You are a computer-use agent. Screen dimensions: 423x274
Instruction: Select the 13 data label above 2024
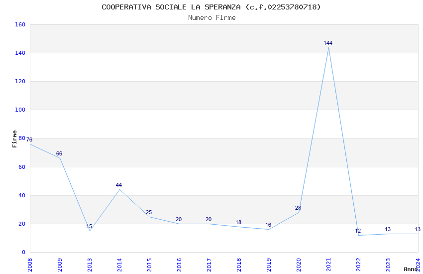tap(418, 230)
